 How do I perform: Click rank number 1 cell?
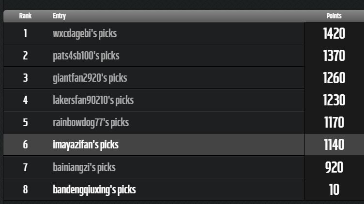[x=25, y=34]
